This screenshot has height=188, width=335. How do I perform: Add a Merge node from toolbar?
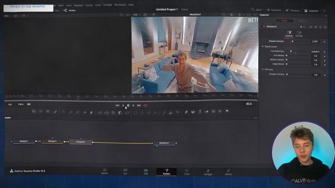(x=100, y=112)
